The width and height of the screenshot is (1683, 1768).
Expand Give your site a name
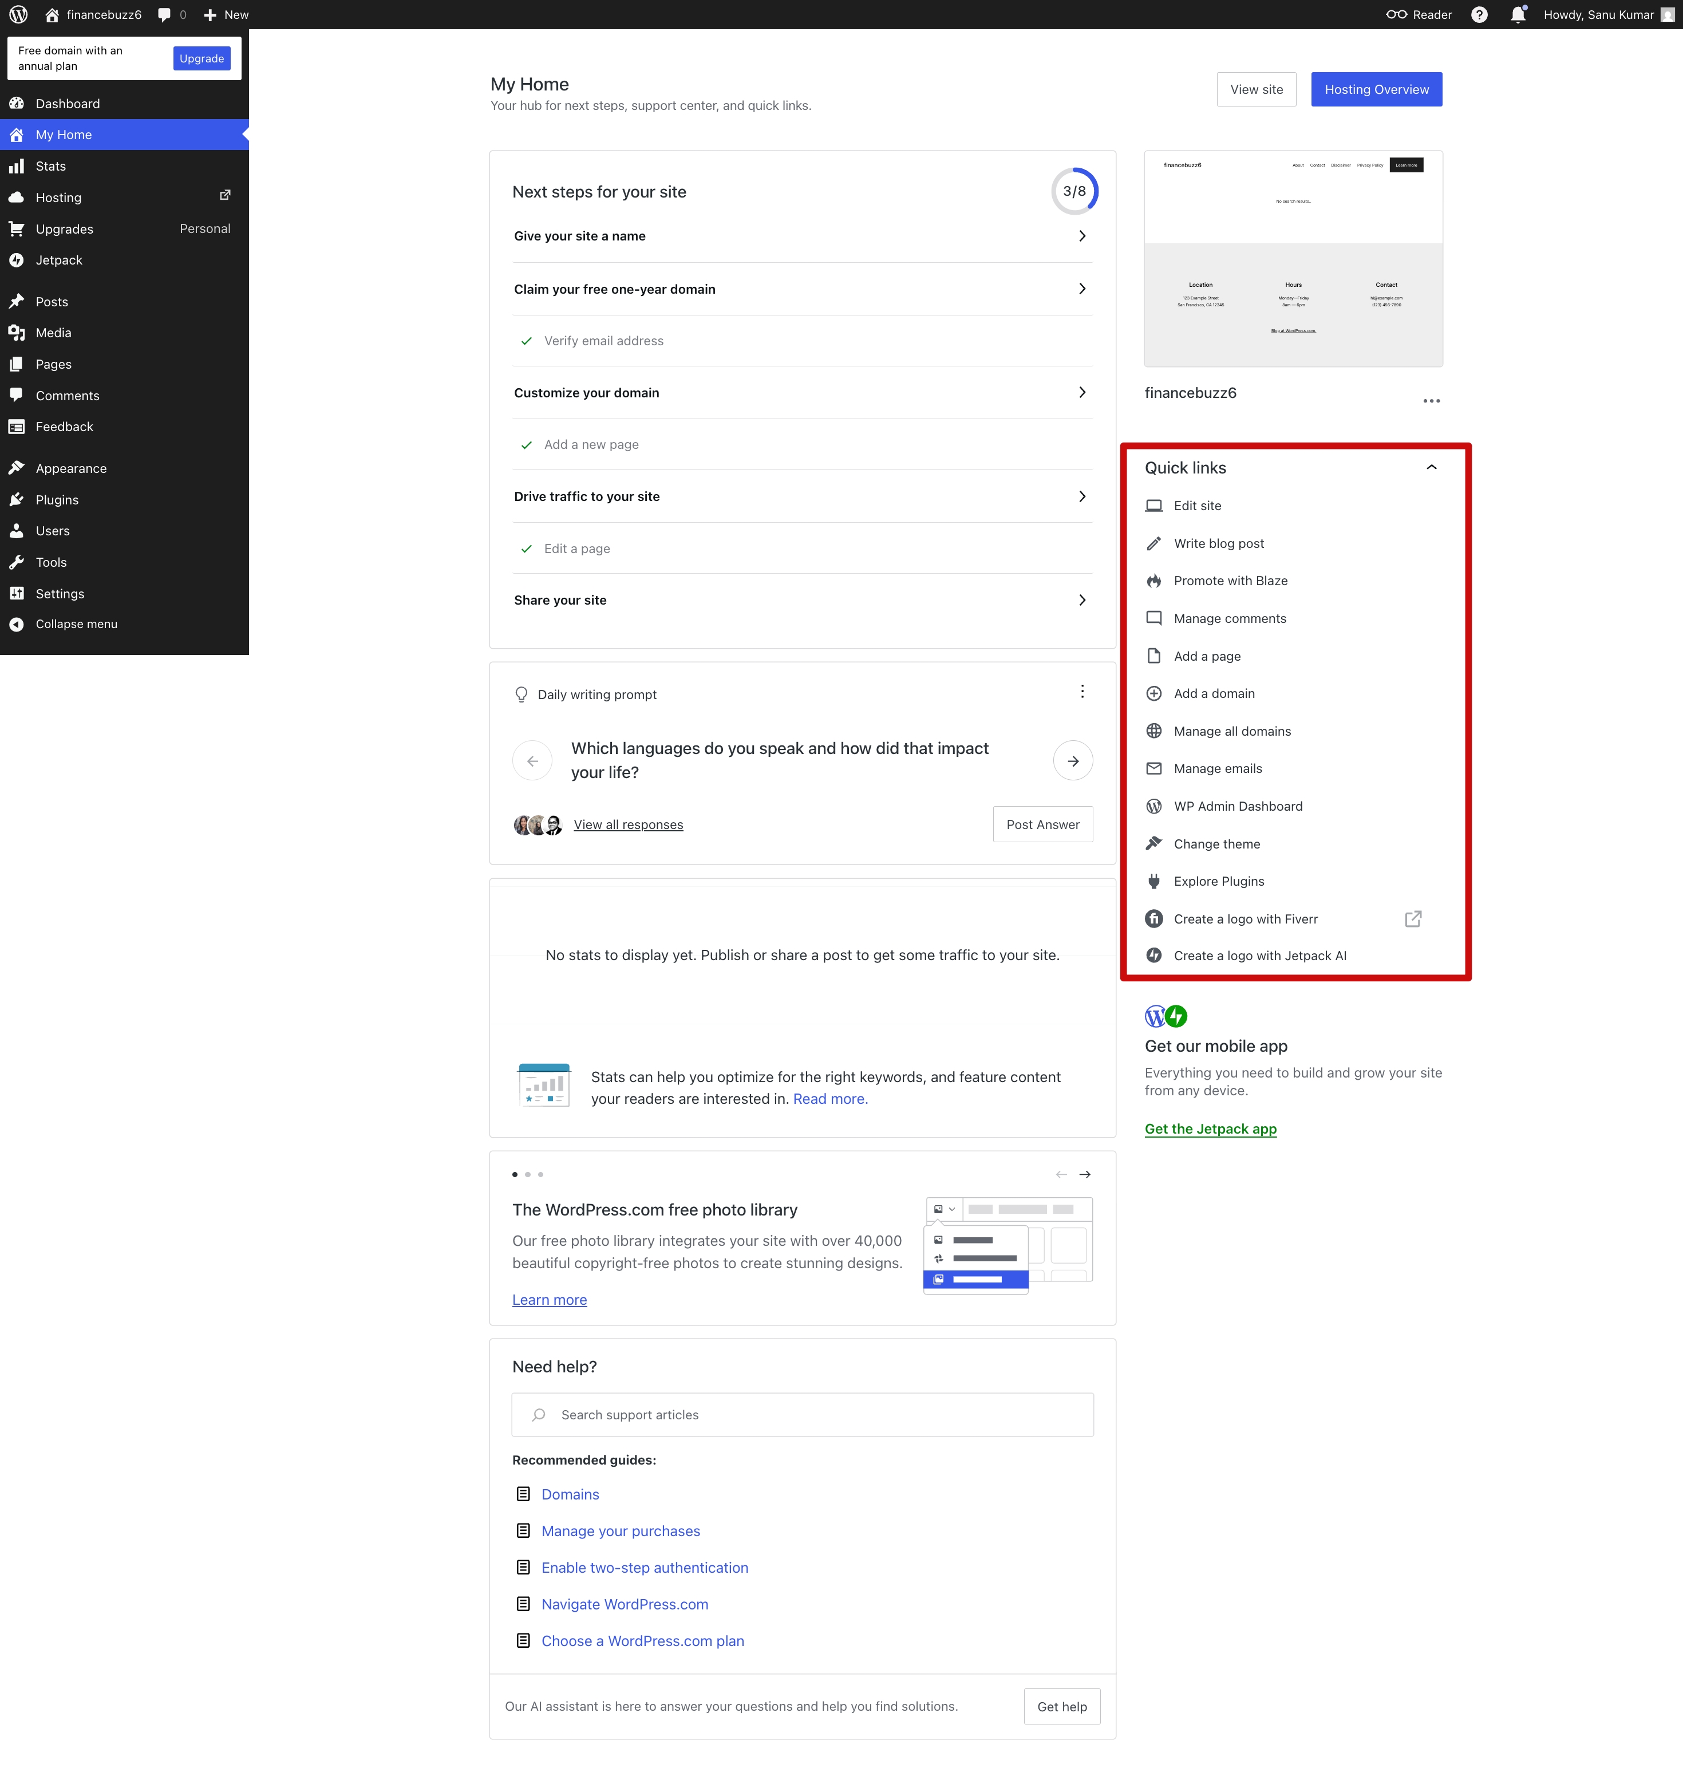coord(802,236)
